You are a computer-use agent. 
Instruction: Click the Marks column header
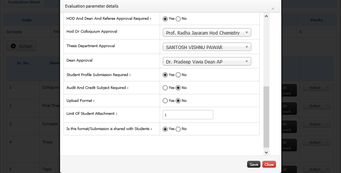point(316,20)
